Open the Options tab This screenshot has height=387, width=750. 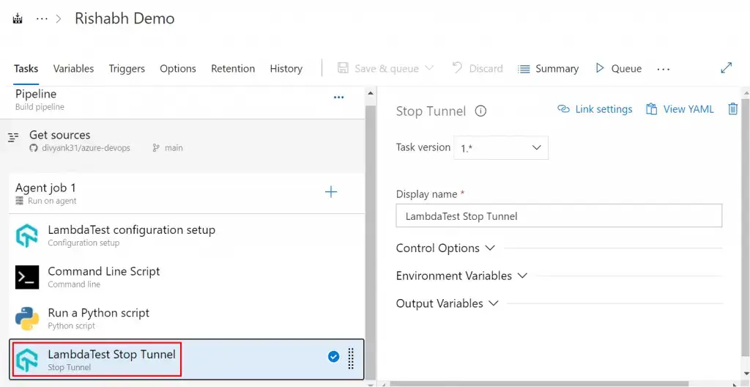(x=178, y=68)
